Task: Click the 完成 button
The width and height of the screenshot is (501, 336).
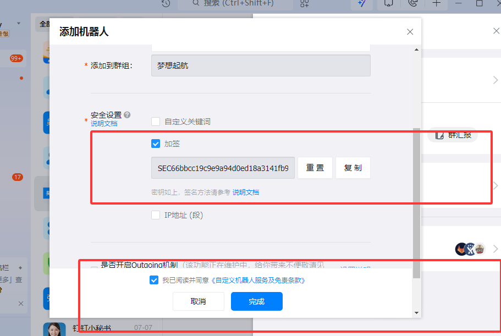Action: coord(257,301)
